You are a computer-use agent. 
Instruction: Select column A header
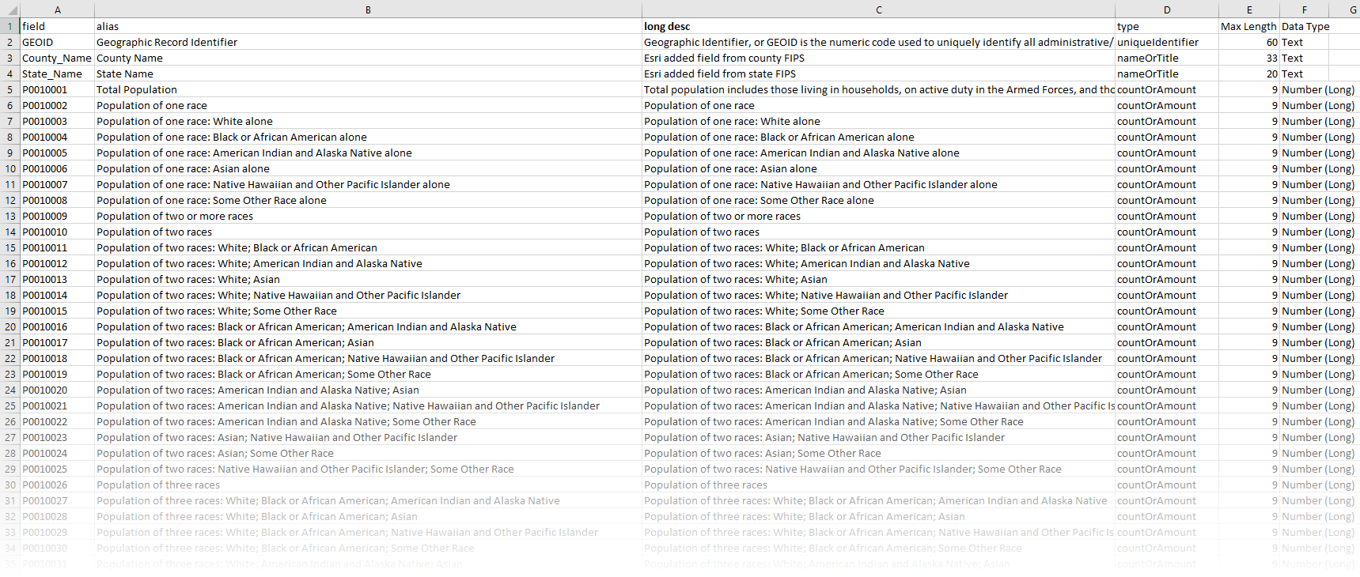[x=57, y=9]
